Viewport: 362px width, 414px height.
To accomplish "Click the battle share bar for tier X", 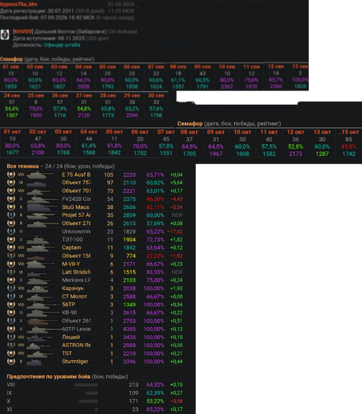I will (x=88, y=401).
